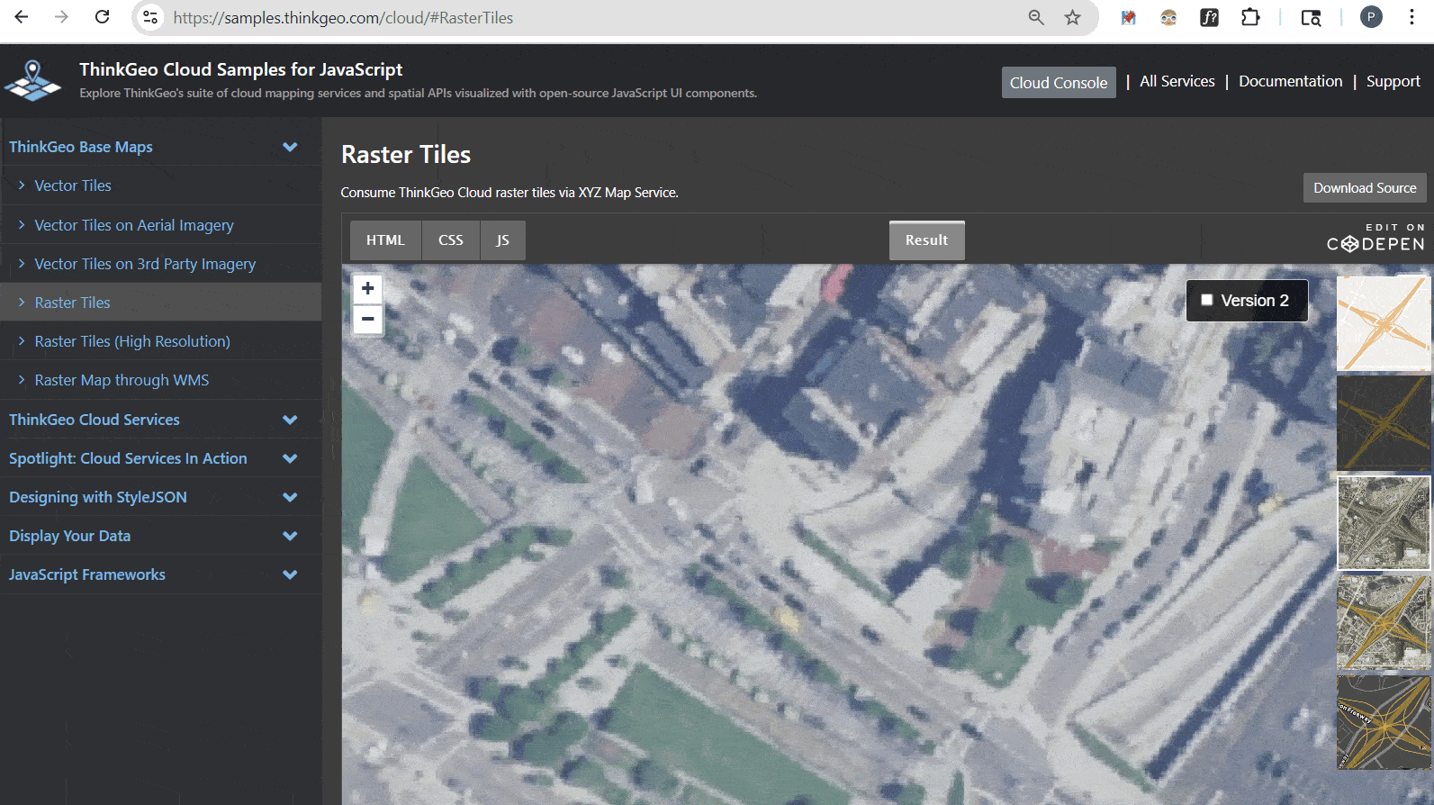
Task: Bookmark this page with the star icon
Action: coord(1072,17)
